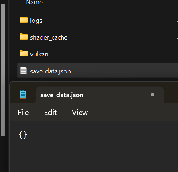Viewport: 178px width, 172px height.
Task: Open the Edit menu
Action: coord(50,113)
